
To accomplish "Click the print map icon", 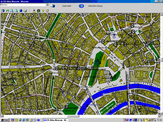I will [25, 11].
